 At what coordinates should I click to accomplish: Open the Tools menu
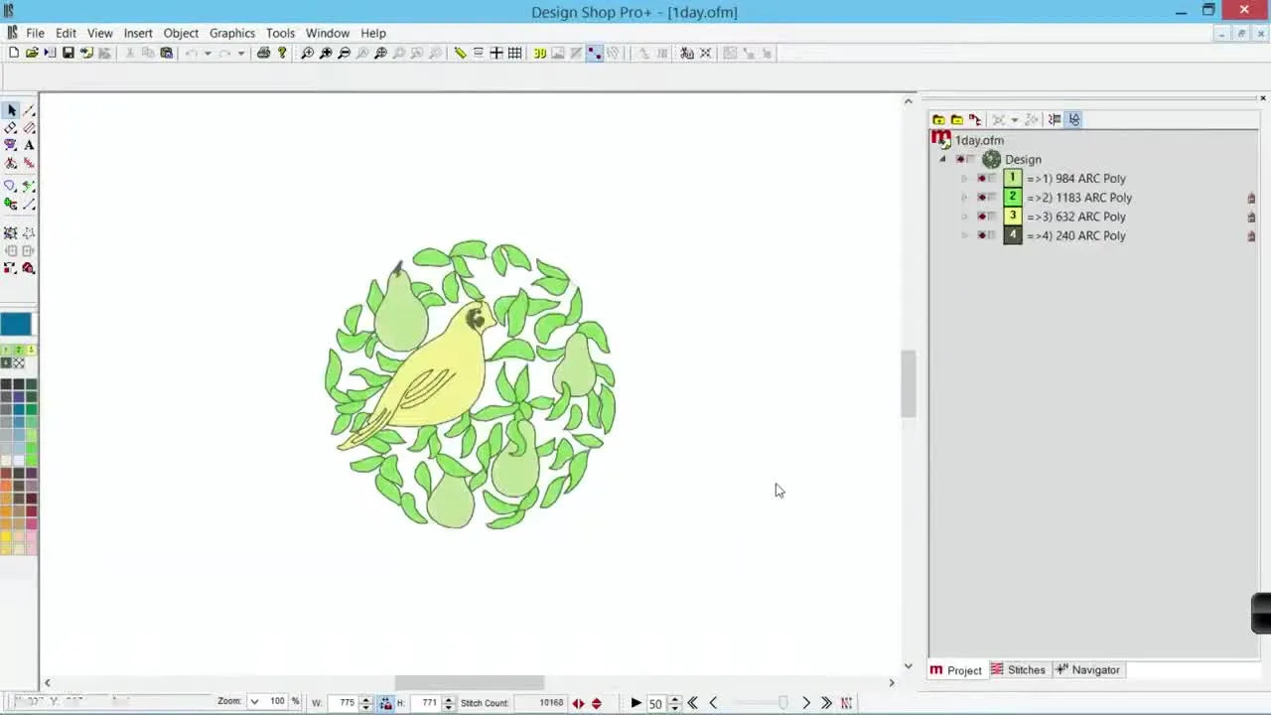[x=279, y=33]
